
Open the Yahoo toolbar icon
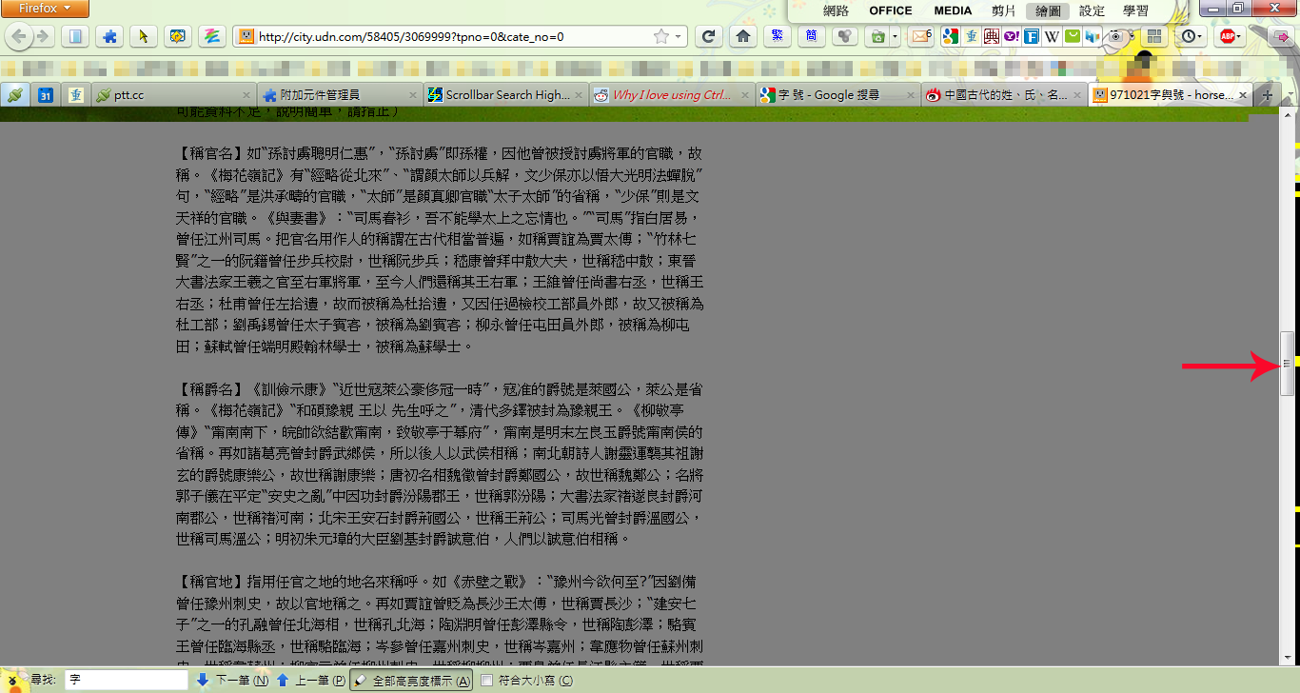pyautogui.click(x=1011, y=37)
